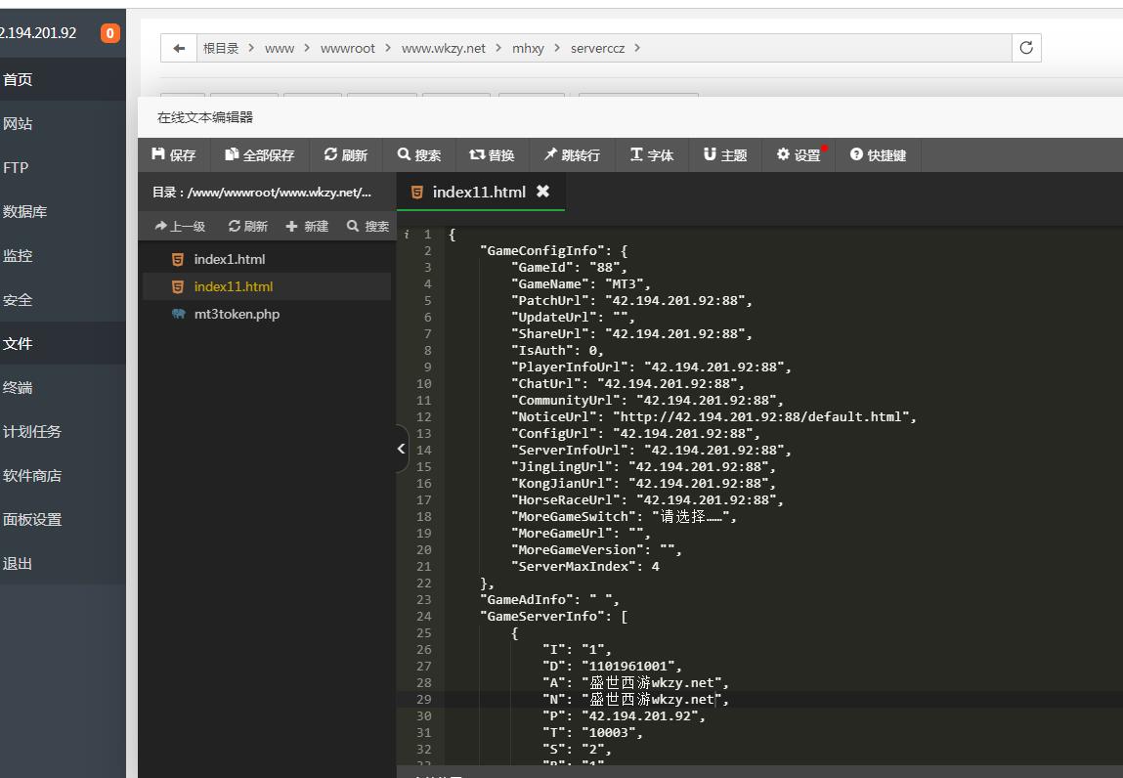Open the Replace (替换) tool
This screenshot has height=778, width=1123.
(x=493, y=155)
